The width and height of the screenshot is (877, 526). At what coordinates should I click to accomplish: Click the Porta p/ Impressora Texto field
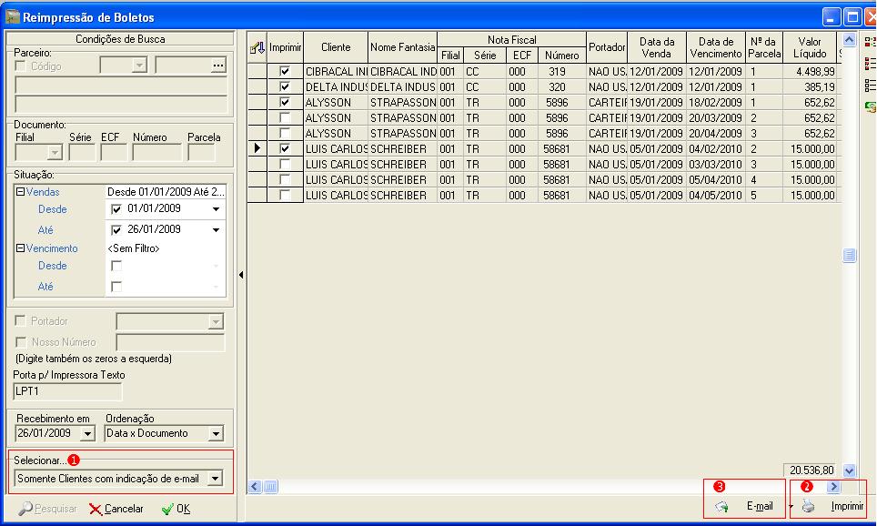point(67,391)
